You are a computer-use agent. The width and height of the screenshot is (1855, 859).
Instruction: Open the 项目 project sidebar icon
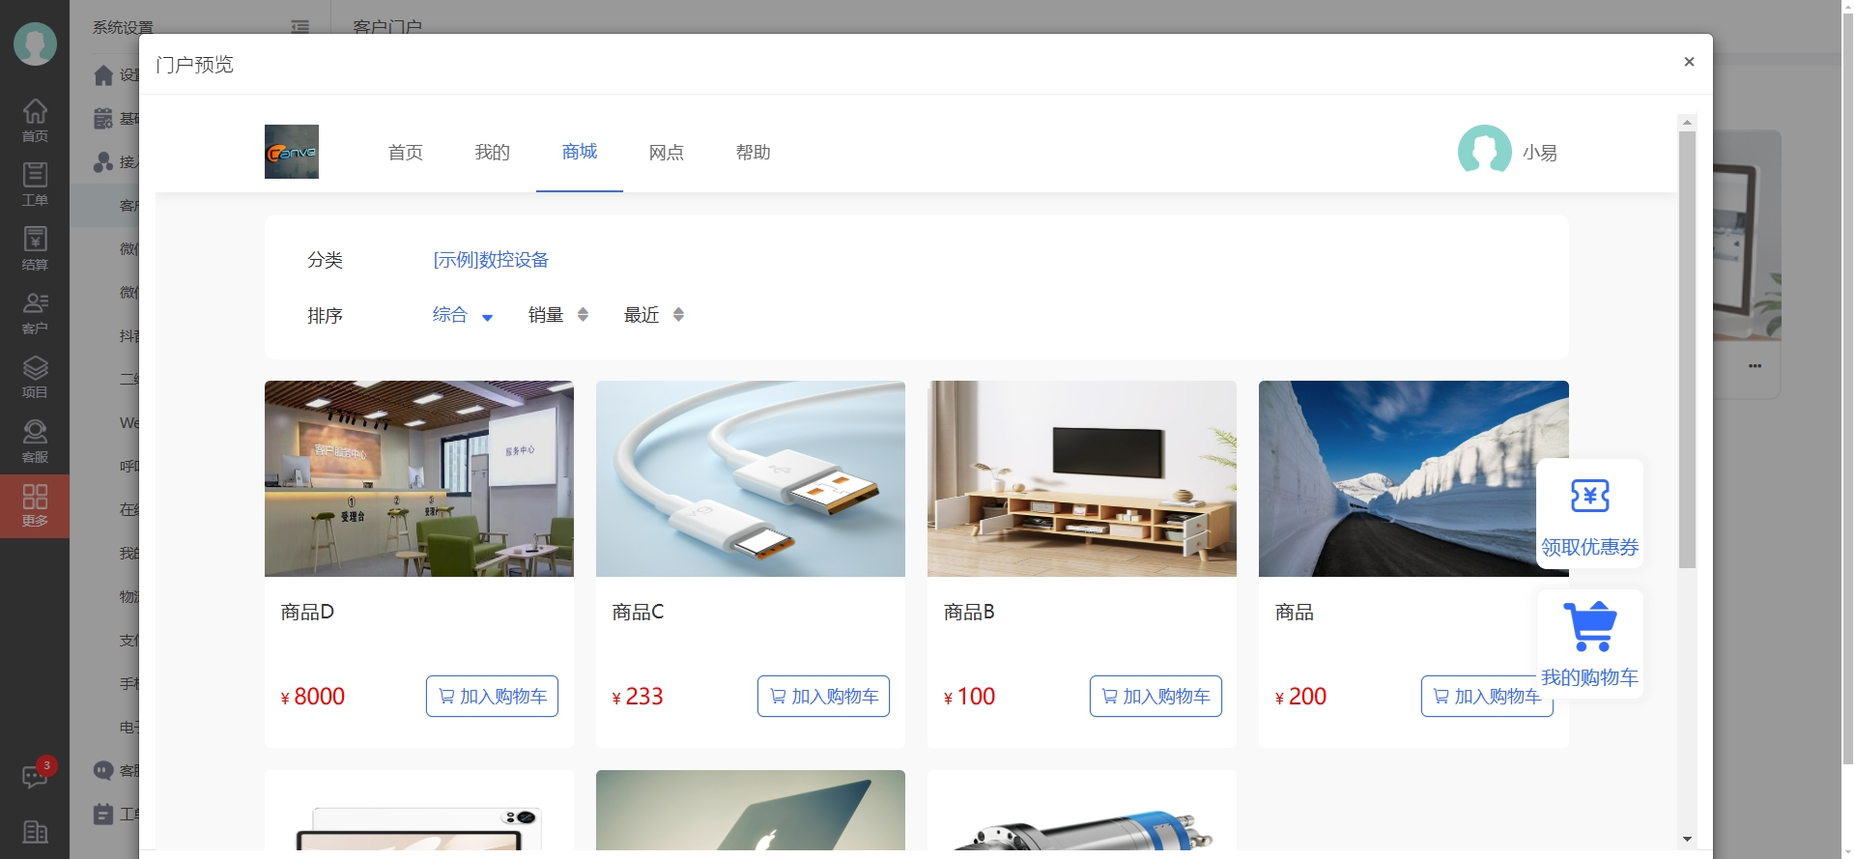point(35,377)
